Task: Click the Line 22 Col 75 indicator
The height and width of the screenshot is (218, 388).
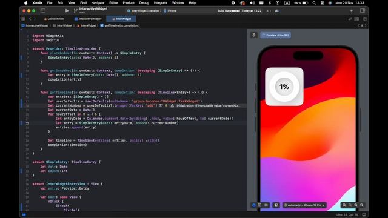Action: tap(347, 215)
